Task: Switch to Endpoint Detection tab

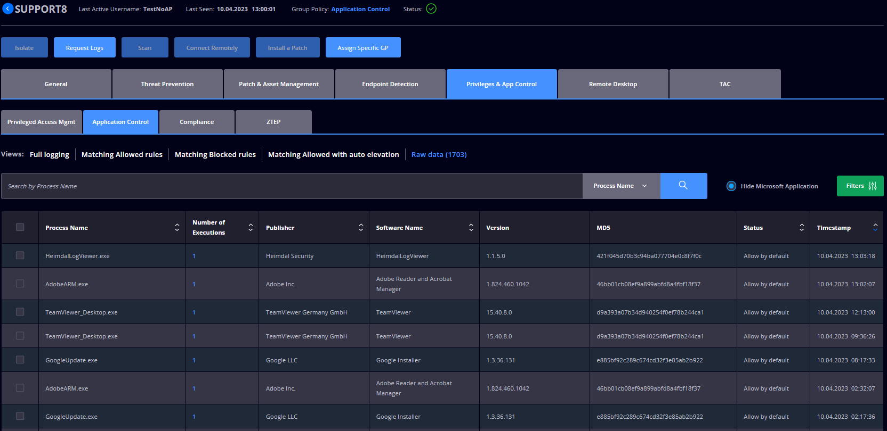Action: pos(390,84)
